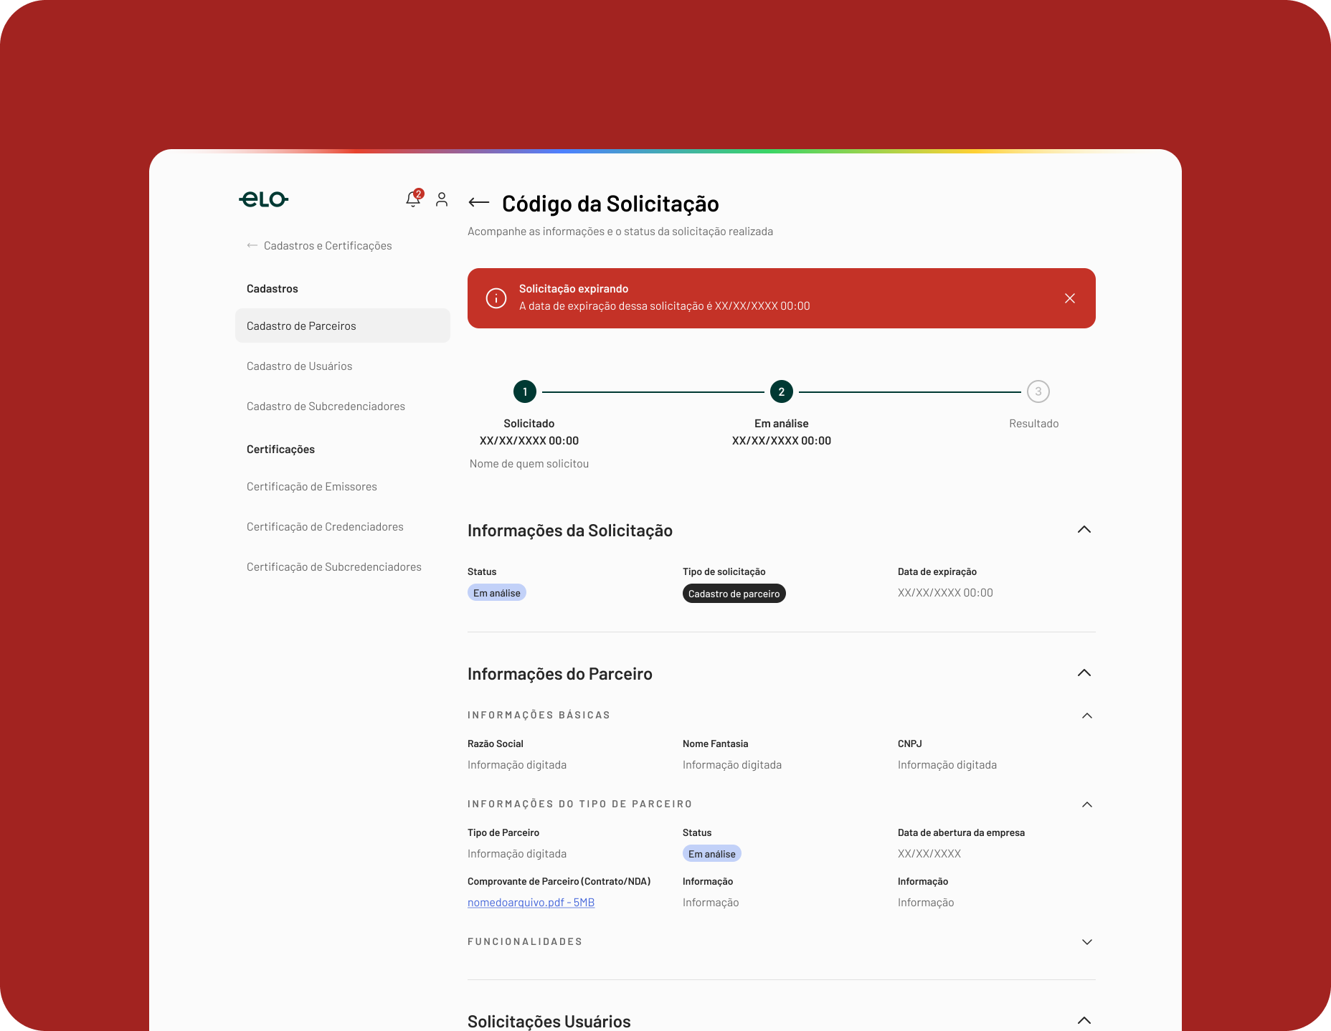The image size is (1331, 1031).
Task: Click the Tipo de Parceiro label
Action: point(503,833)
